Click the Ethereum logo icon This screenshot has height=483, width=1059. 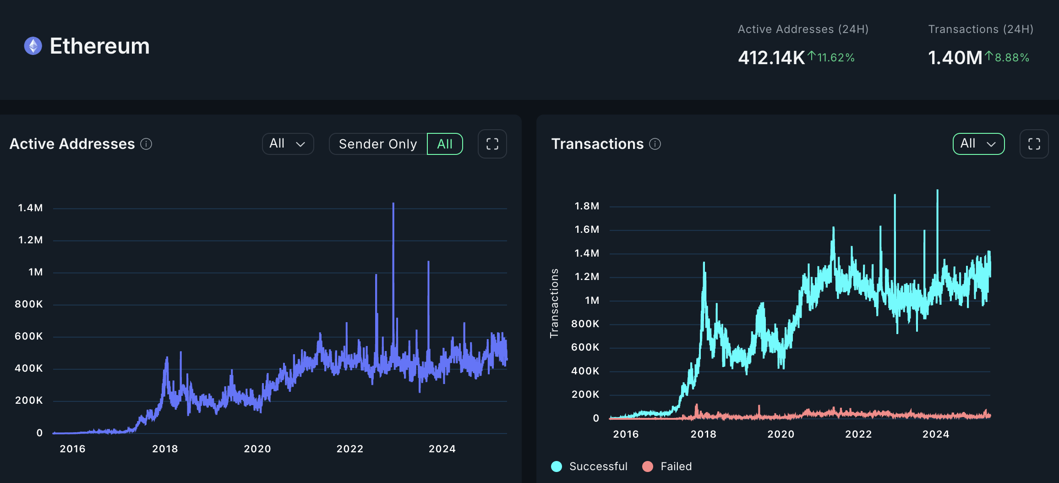click(x=33, y=46)
